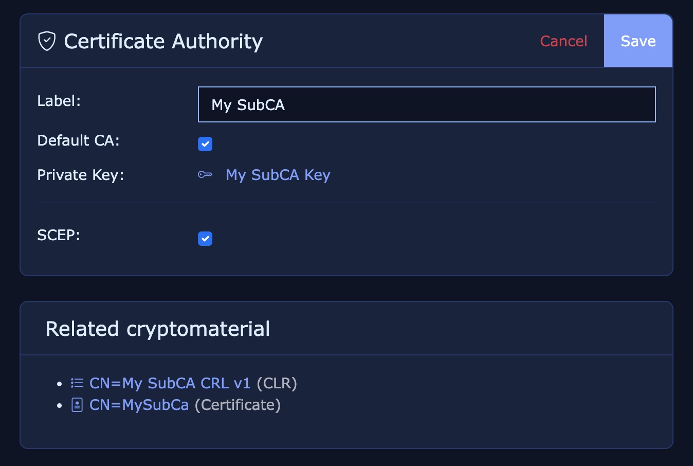
Task: Click the Label: field label
Action: point(59,101)
